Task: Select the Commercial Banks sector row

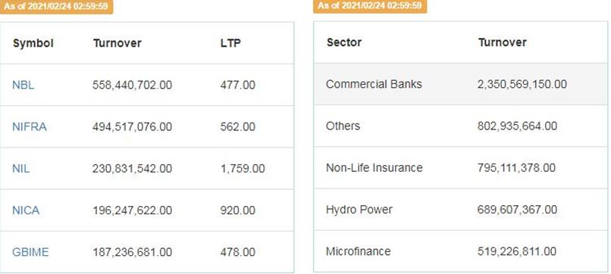Action: 461,84
